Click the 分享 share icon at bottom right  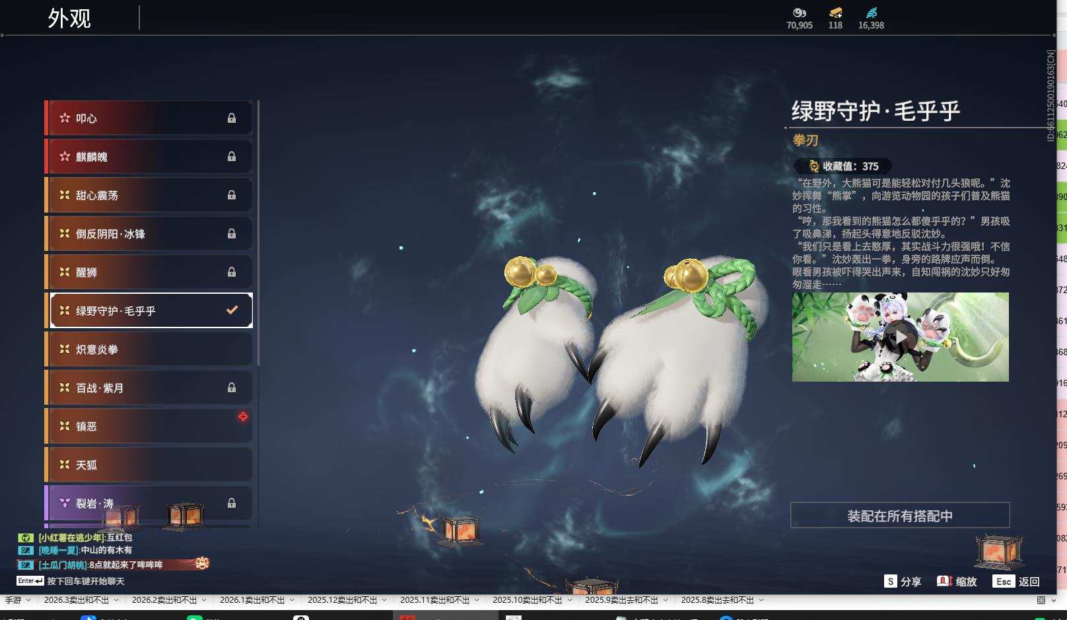point(891,582)
